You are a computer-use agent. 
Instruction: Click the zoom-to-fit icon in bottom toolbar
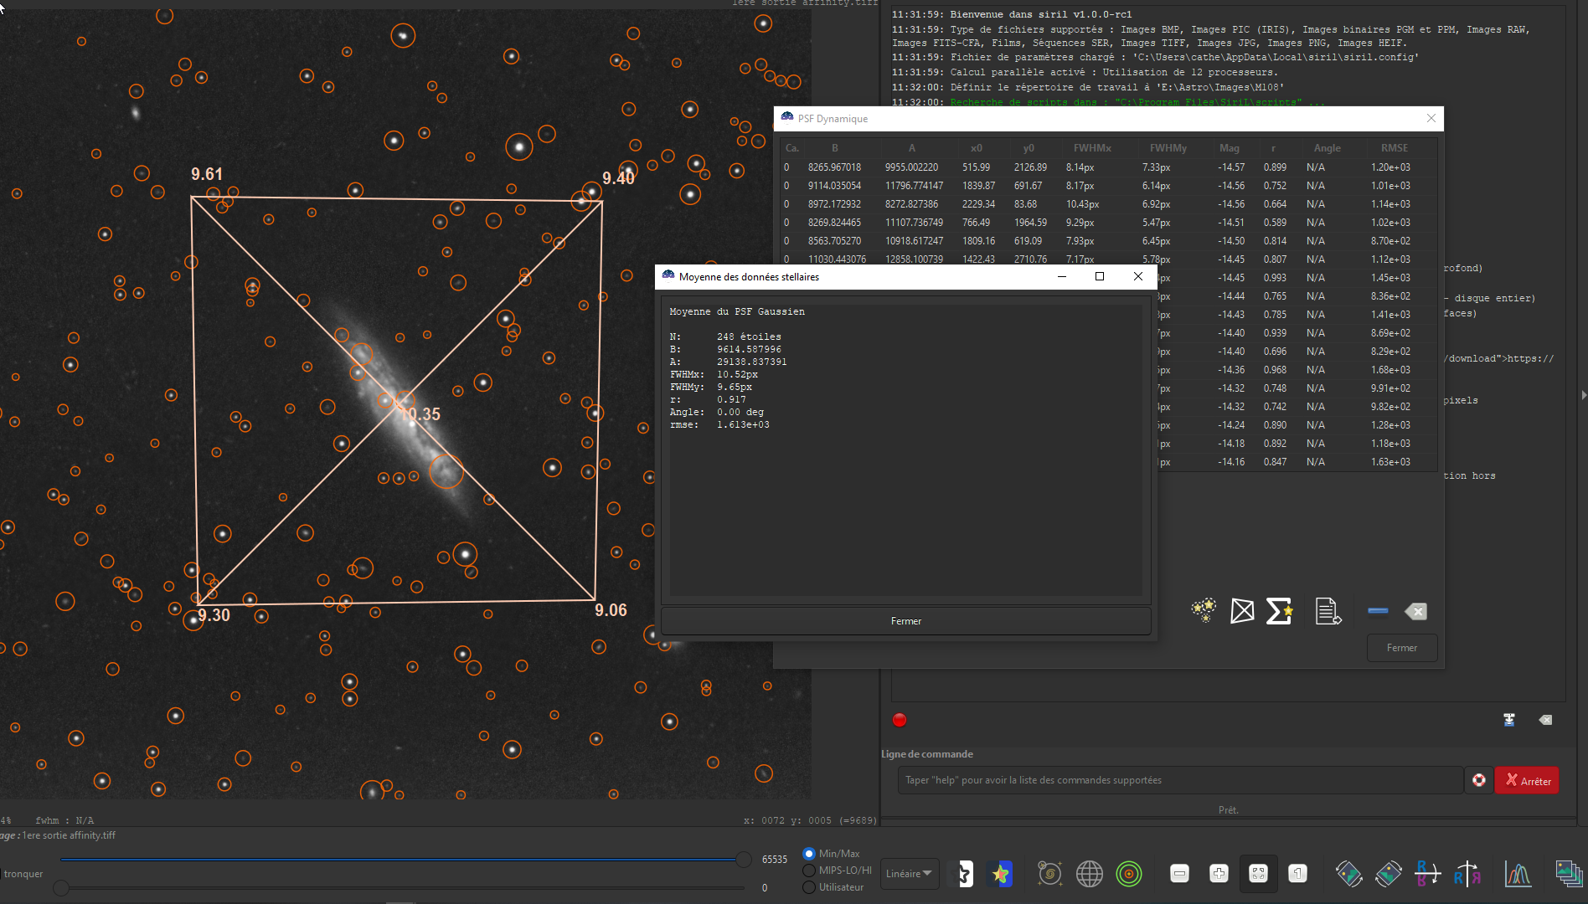(x=1258, y=874)
